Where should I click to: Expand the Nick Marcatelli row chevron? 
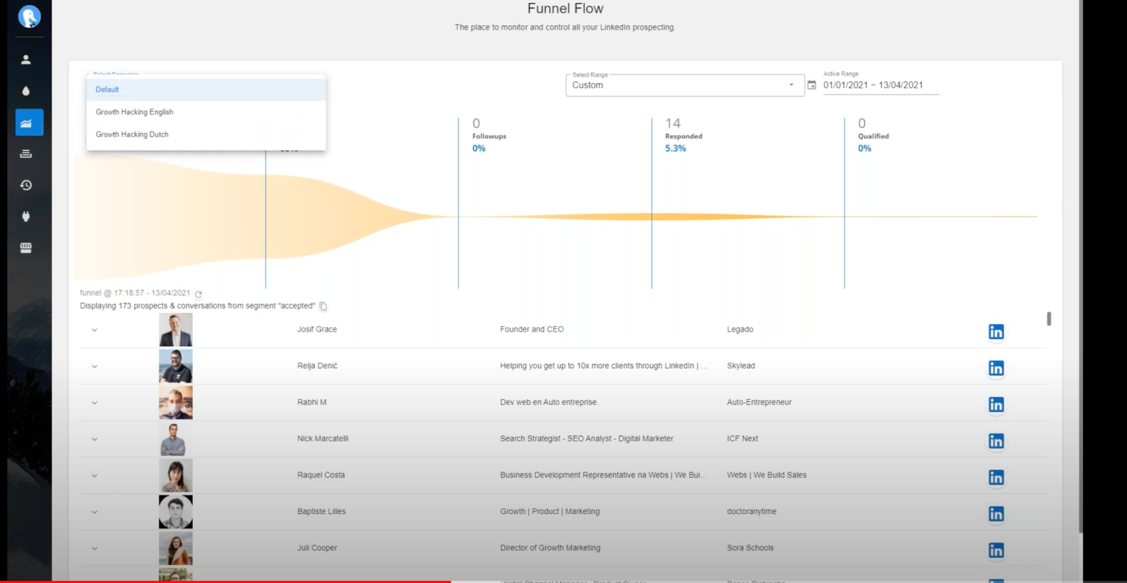click(95, 439)
